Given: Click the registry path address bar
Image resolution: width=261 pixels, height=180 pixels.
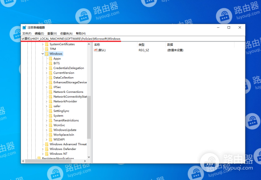Looking at the screenshot, I should point(133,39).
